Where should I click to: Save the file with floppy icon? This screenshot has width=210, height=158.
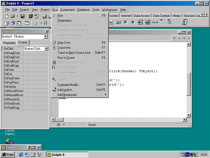[23, 16]
